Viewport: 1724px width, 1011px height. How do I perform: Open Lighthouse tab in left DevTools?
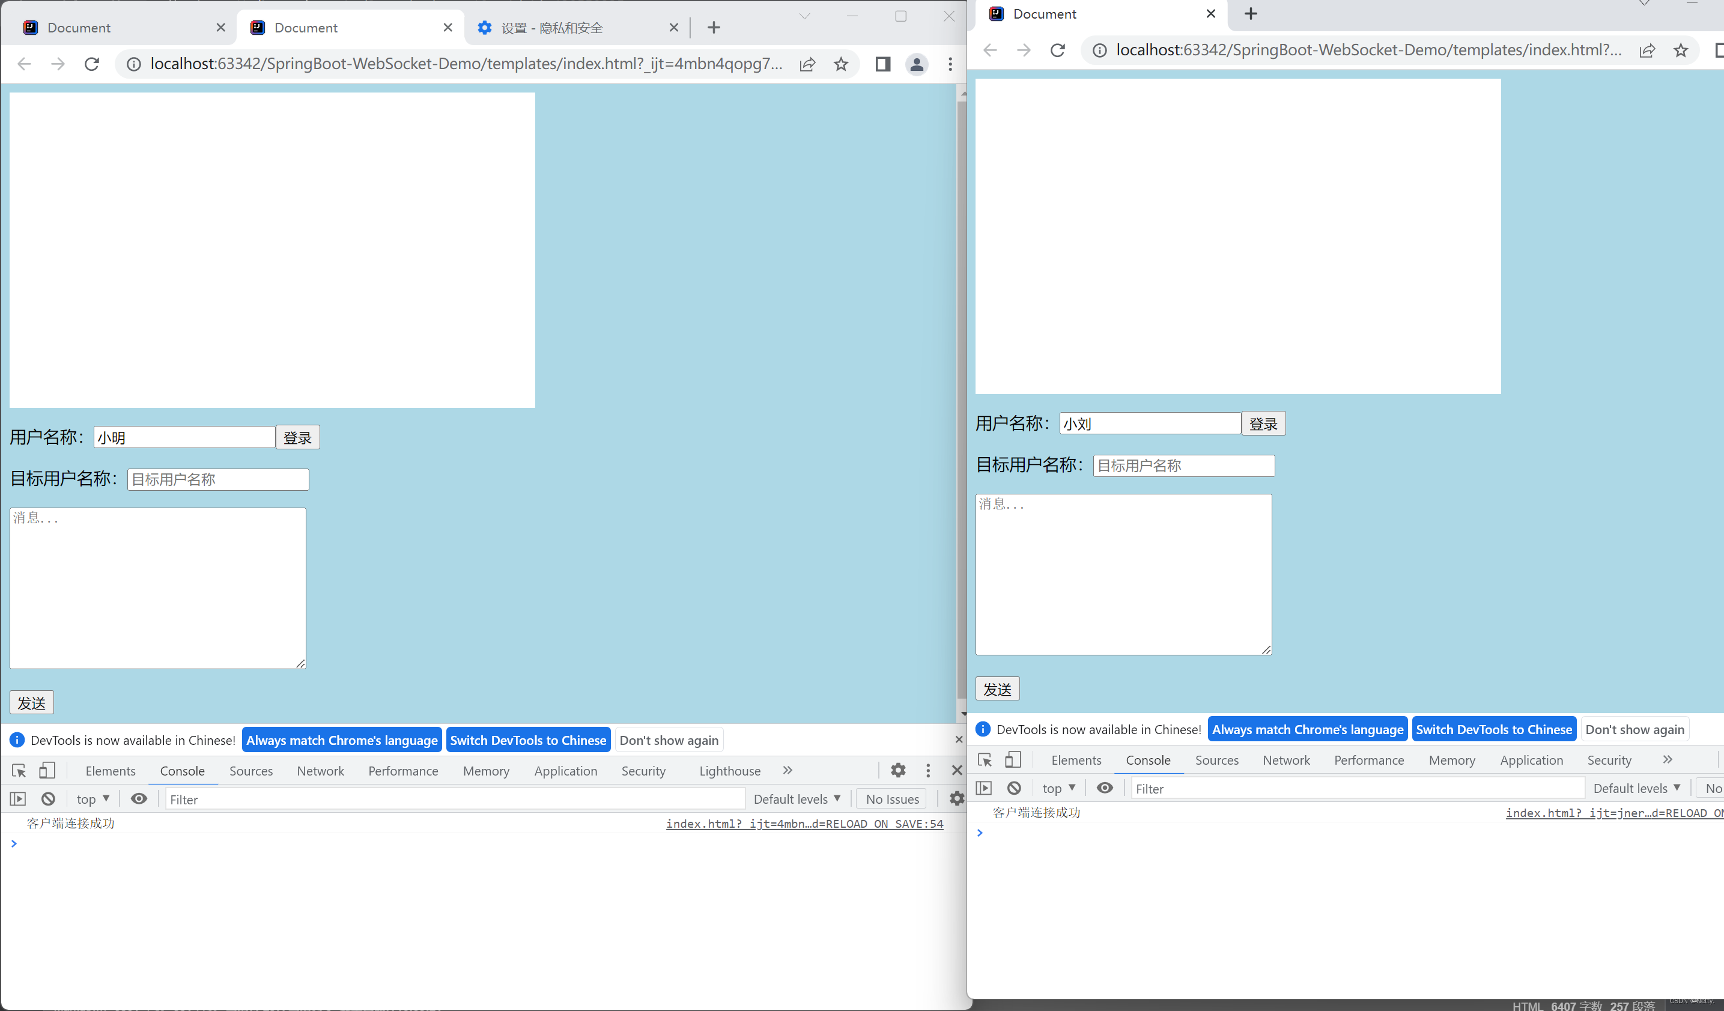(729, 771)
